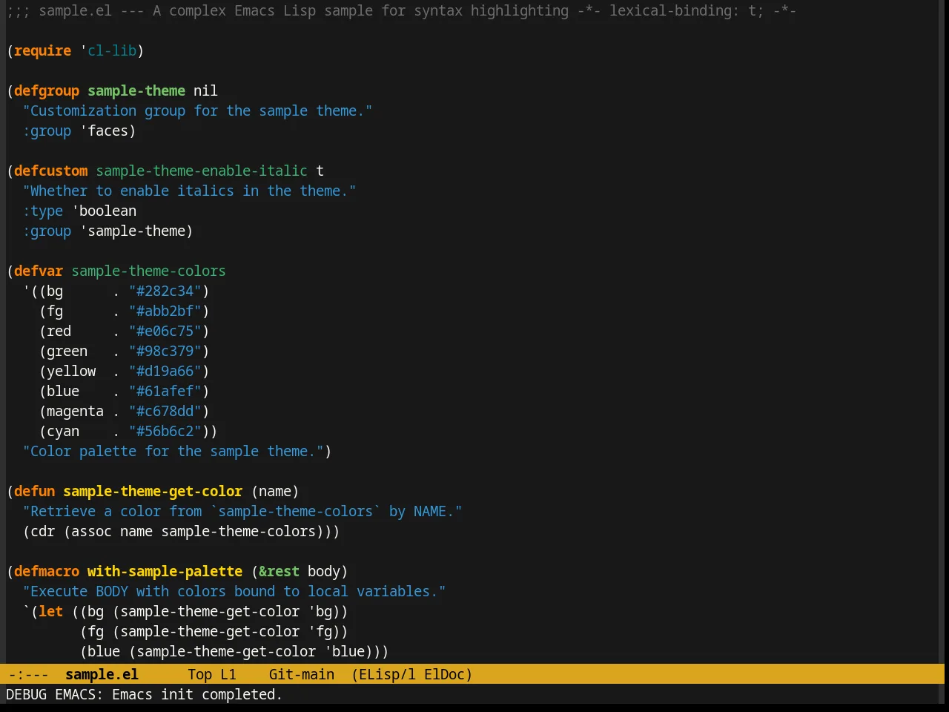Click the 'defcustom' keyword
949x712 pixels.
(50, 171)
